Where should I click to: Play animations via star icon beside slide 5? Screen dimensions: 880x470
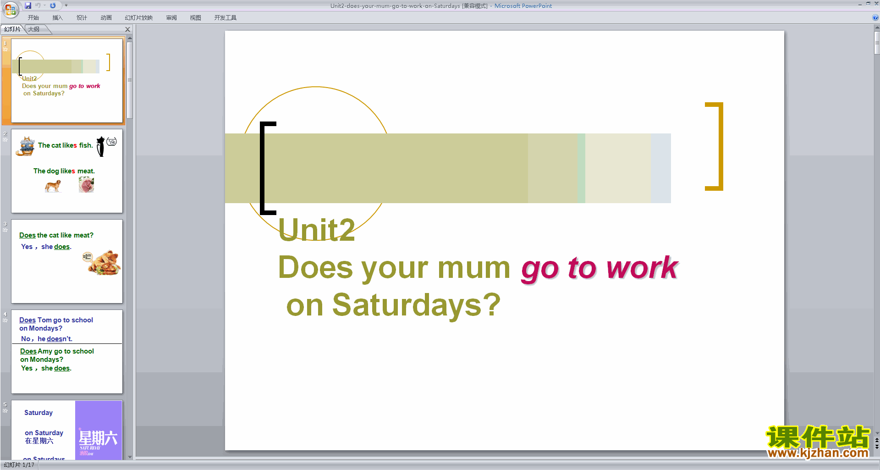pyautogui.click(x=5, y=411)
